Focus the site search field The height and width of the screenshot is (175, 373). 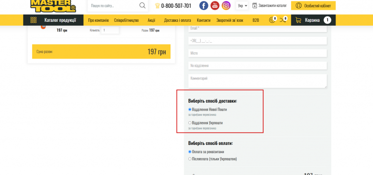pos(113,6)
